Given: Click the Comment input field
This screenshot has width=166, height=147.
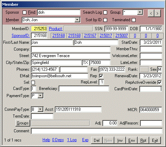Looking at the screenshot, I should [97, 131].
